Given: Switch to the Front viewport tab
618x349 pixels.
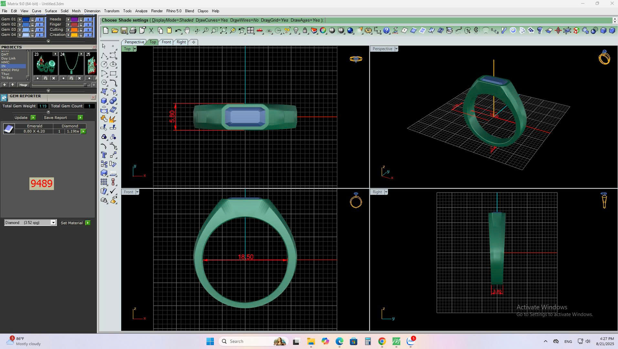Looking at the screenshot, I should pos(166,42).
